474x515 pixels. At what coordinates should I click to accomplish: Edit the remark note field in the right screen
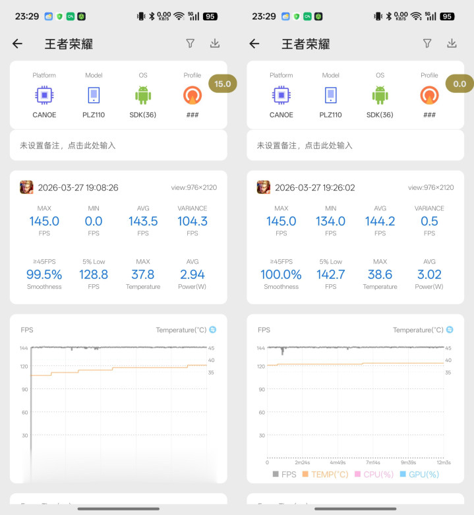[x=355, y=146]
